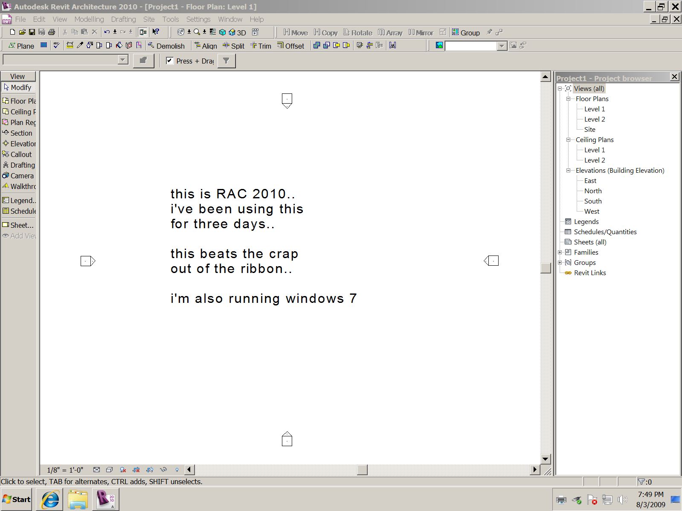The width and height of the screenshot is (682, 511).
Task: Open the Site menu
Action: (x=149, y=19)
